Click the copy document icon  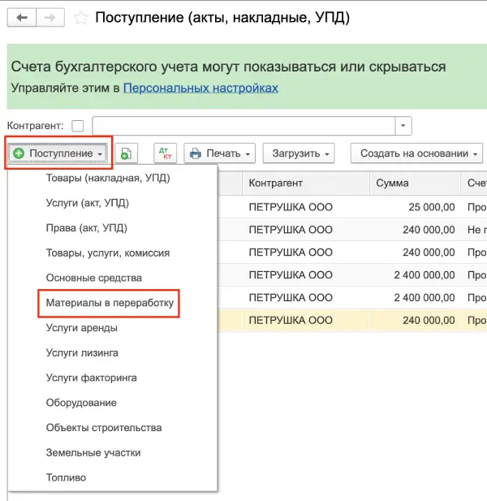pos(126,153)
